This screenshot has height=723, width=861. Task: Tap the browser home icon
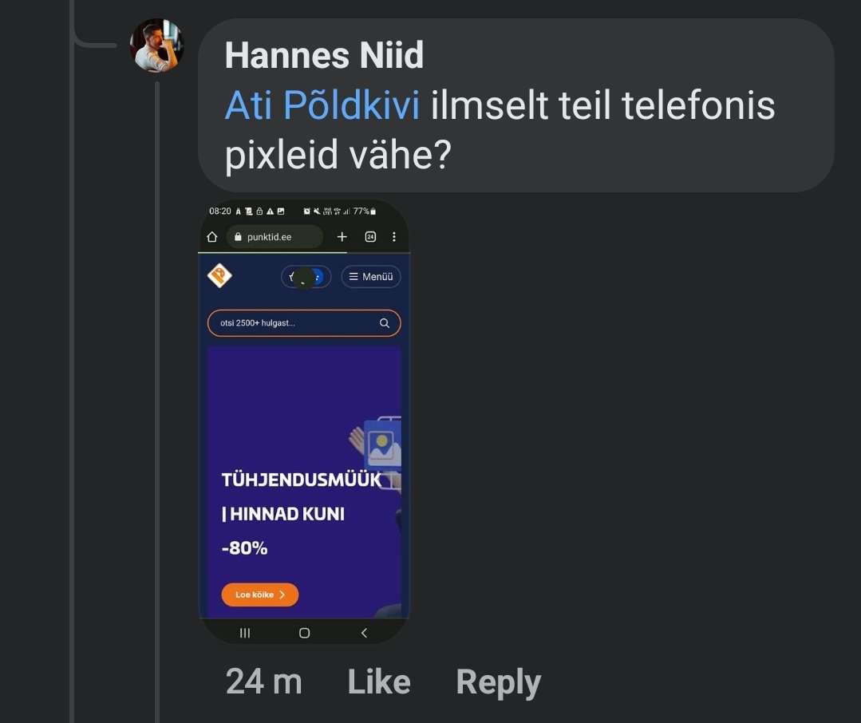pos(212,237)
